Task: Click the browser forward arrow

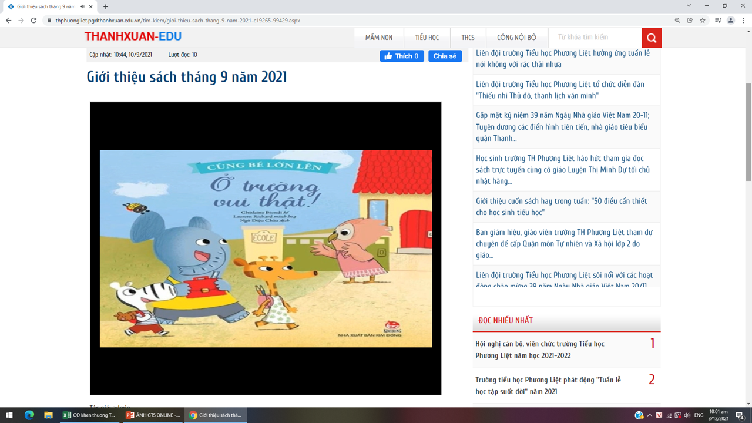Action: 21,21
